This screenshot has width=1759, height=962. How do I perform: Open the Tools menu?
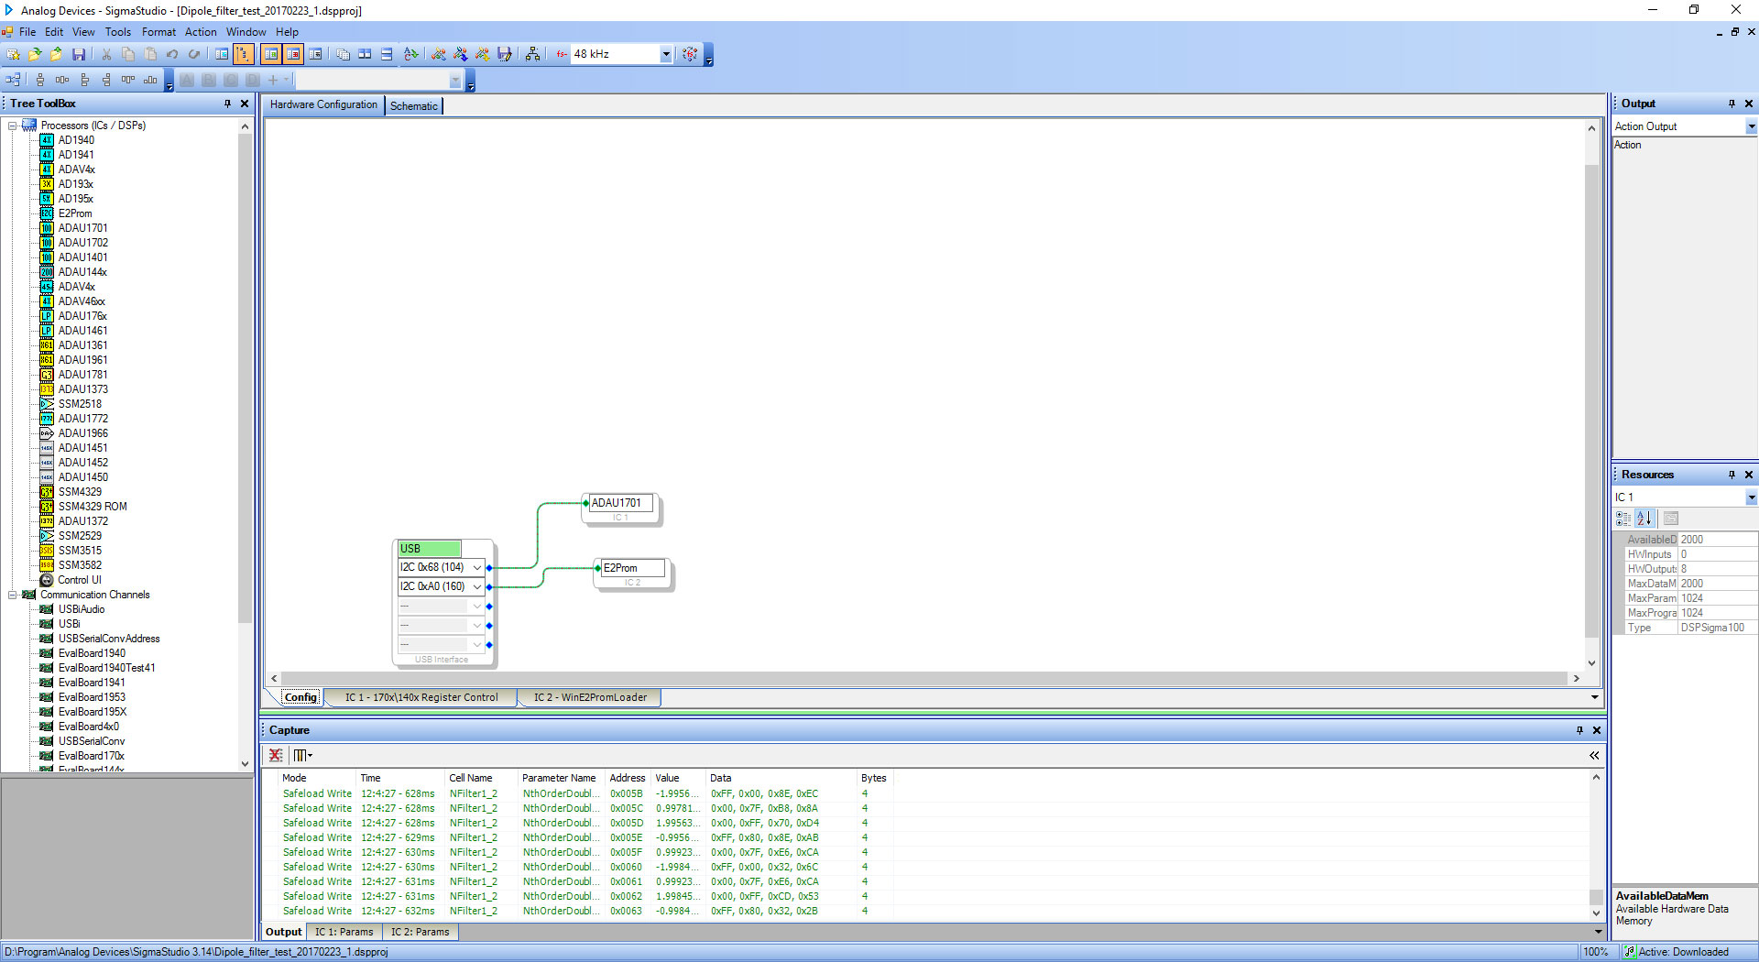click(x=117, y=31)
